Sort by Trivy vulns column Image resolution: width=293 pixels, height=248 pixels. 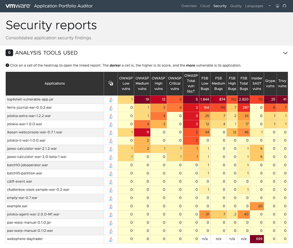coord(282,83)
